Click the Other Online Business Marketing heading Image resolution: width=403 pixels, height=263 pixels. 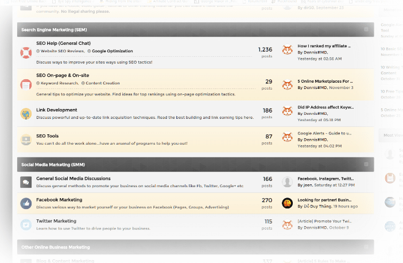pyautogui.click(x=56, y=247)
